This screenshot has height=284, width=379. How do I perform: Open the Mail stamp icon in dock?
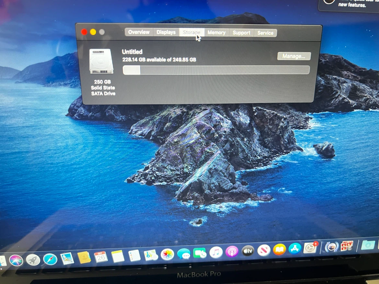67,258
